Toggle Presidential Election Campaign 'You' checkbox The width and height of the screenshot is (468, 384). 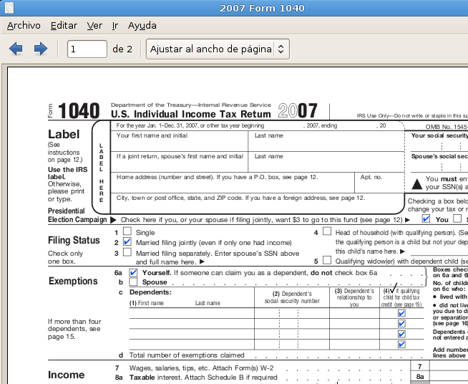click(426, 219)
